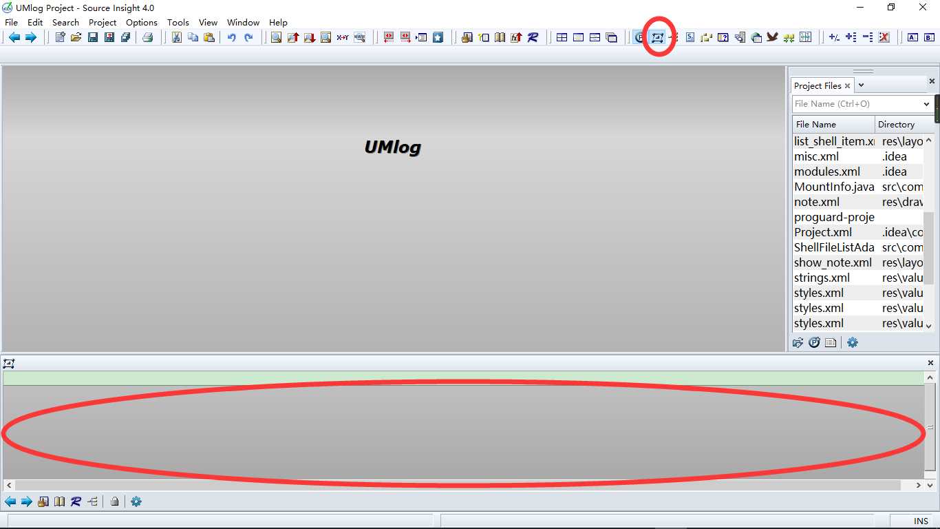The width and height of the screenshot is (940, 529).
Task: Click the Relation panel forward arrow
Action: [27, 501]
